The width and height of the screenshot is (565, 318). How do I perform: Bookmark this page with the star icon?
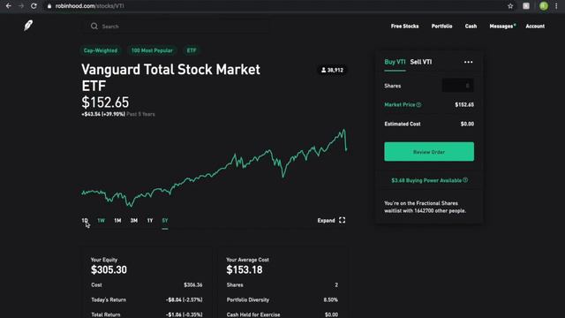510,6
